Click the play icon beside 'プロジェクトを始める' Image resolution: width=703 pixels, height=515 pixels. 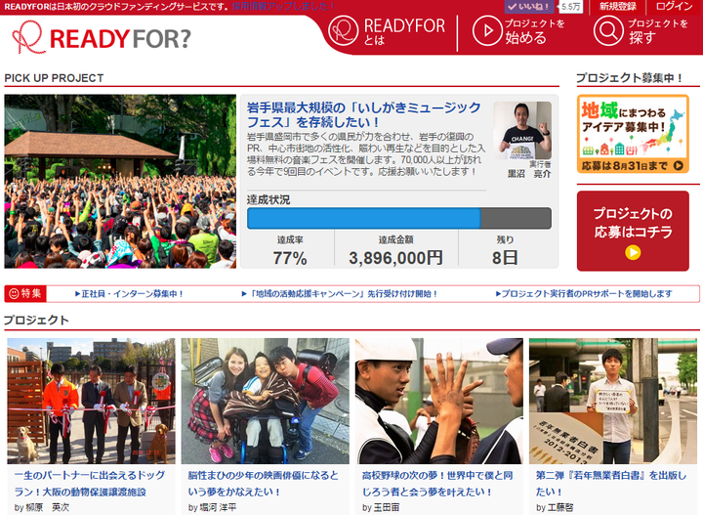tap(487, 30)
